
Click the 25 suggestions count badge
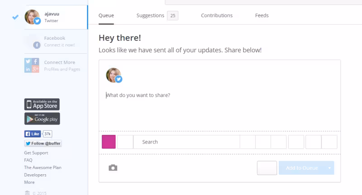(173, 16)
